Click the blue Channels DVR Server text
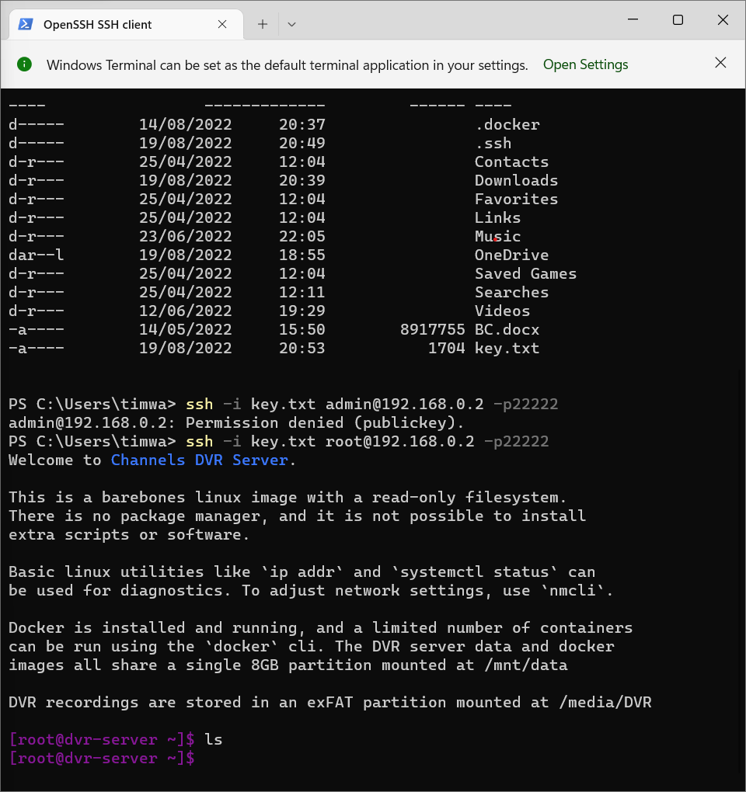The height and width of the screenshot is (792, 746). [x=202, y=460]
